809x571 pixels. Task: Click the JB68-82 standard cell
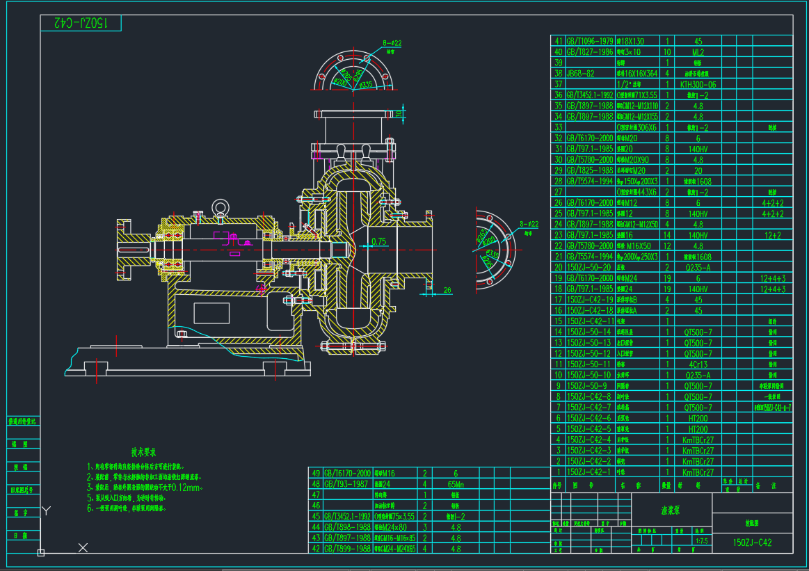(579, 73)
